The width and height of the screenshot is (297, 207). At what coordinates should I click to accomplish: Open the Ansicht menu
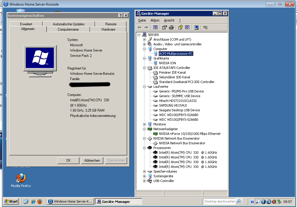coord(169,21)
